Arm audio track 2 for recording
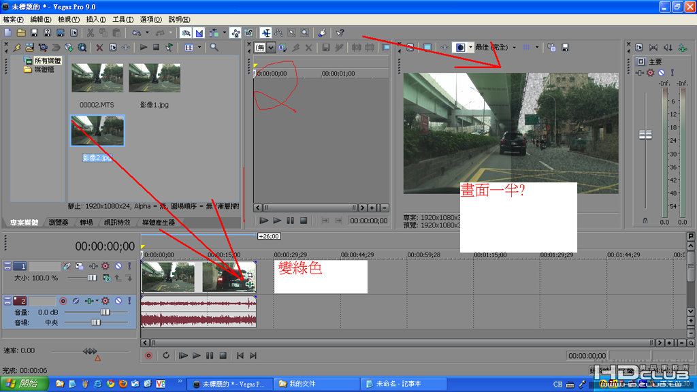Viewport: 697px width, 392px height. (63, 300)
